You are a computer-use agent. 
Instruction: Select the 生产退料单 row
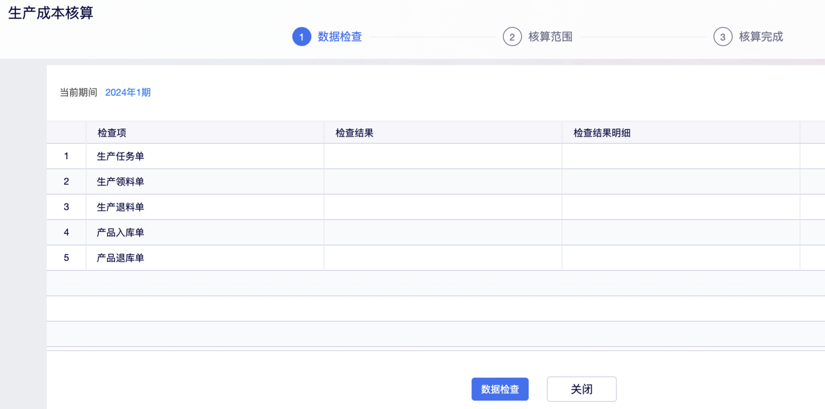(x=120, y=207)
